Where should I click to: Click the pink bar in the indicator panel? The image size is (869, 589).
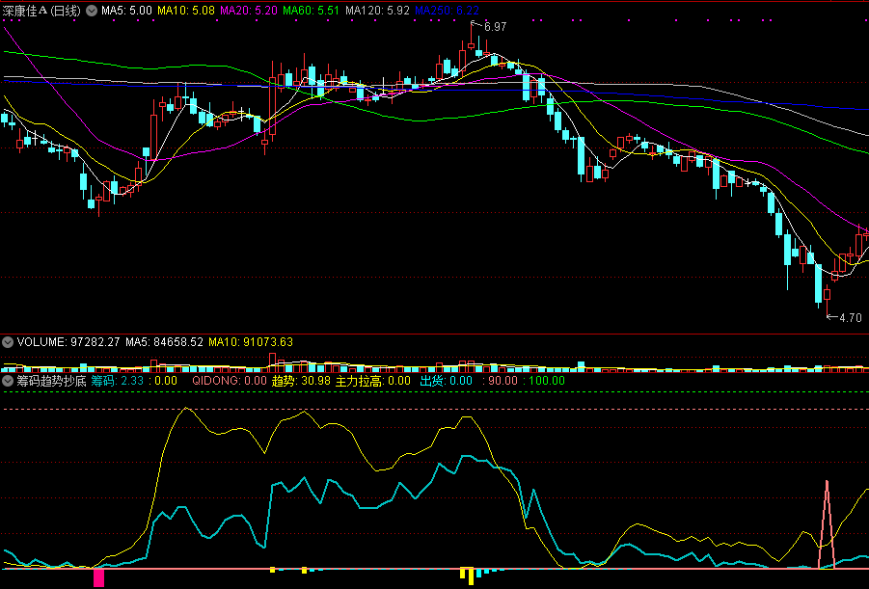pos(98,578)
